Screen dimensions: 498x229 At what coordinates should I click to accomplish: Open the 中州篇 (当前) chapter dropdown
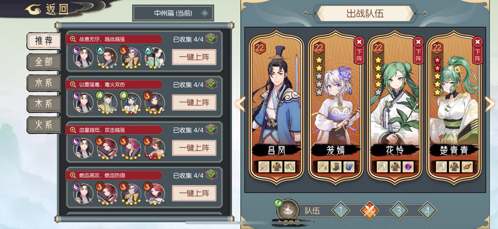173,13
